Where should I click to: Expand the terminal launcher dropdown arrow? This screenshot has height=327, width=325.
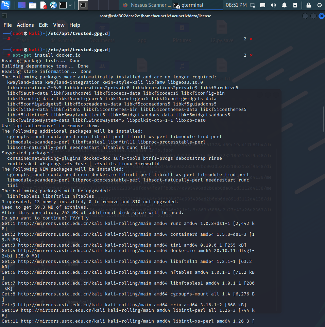tap(69, 5)
